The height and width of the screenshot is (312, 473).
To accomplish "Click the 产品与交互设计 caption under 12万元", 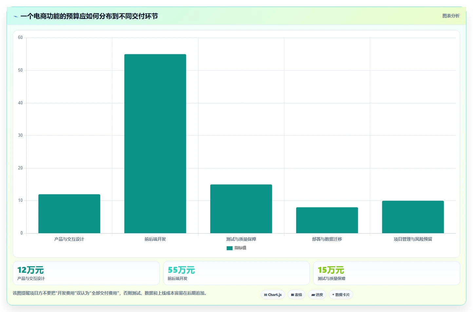I will click(x=31, y=279).
